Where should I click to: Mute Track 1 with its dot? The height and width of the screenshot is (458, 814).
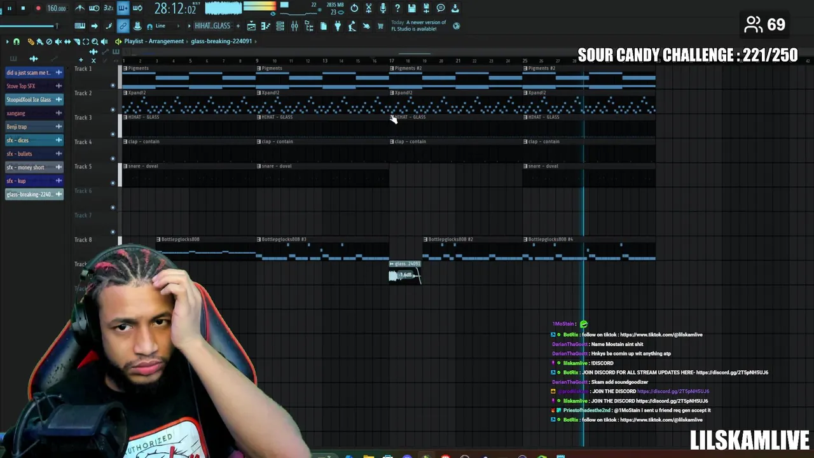tap(113, 85)
